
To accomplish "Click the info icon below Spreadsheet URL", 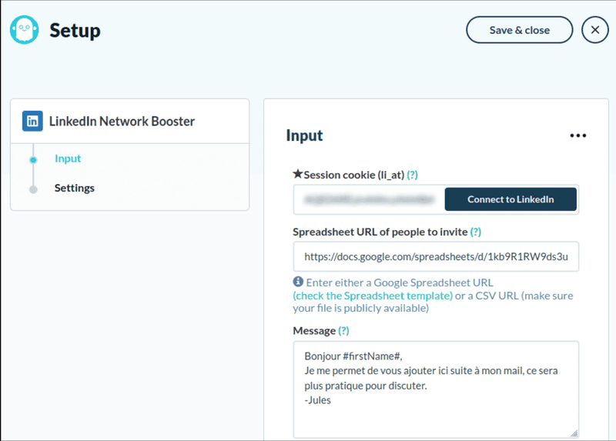I will (x=298, y=282).
